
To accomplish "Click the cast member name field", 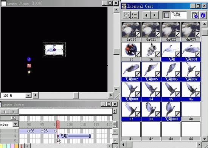I will point(179,15).
